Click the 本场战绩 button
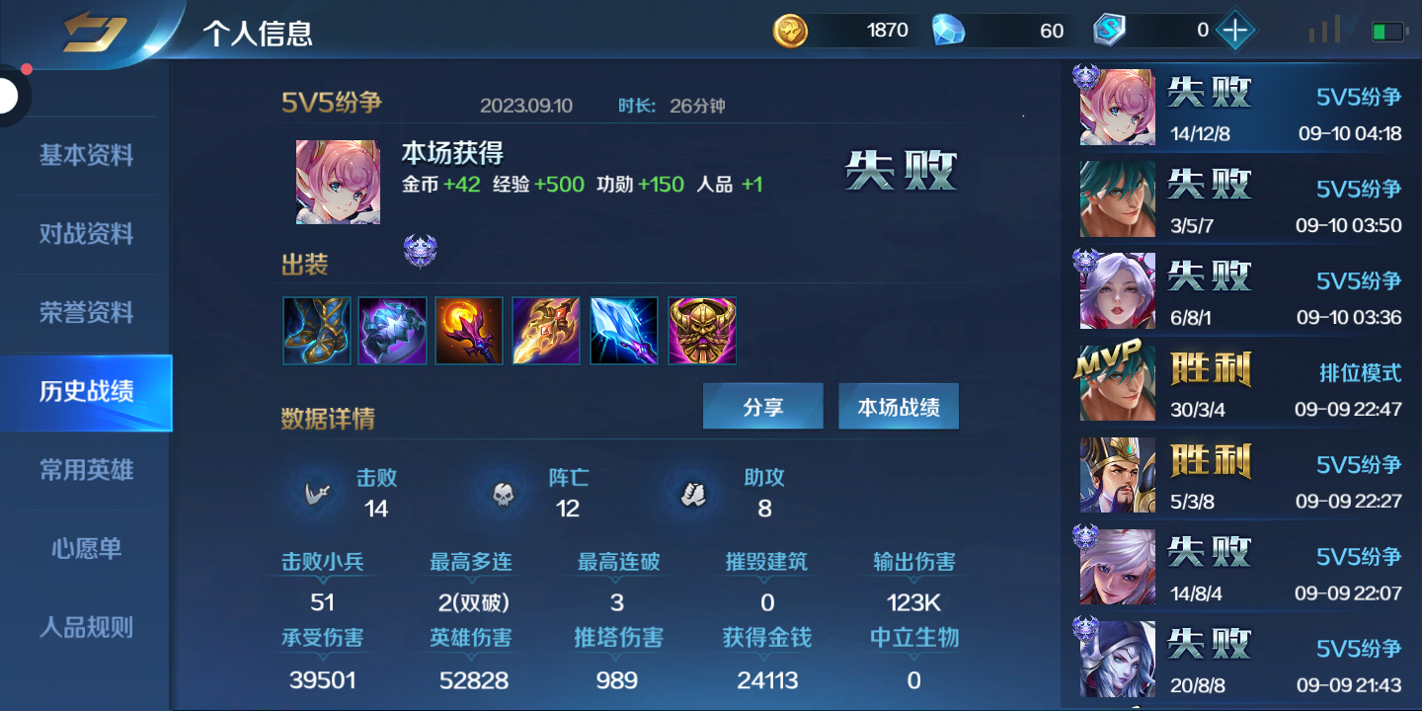Image resolution: width=1422 pixels, height=711 pixels. pos(899,407)
